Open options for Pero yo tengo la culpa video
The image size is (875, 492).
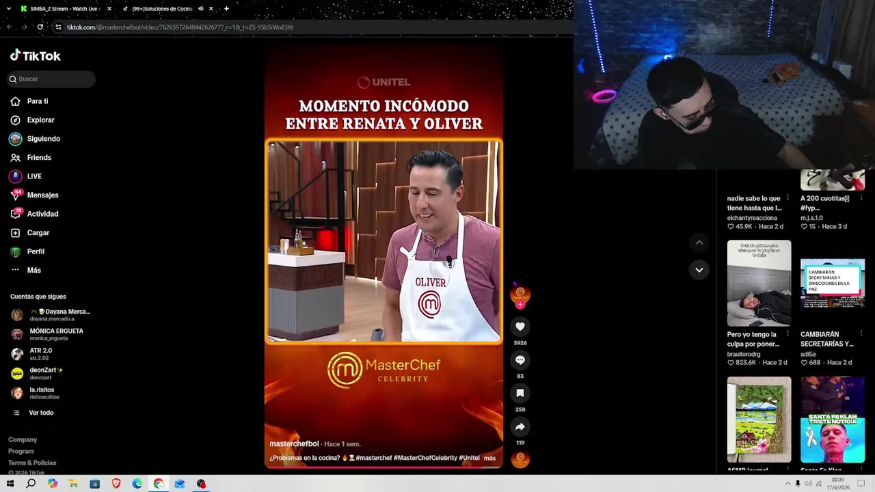coord(787,334)
